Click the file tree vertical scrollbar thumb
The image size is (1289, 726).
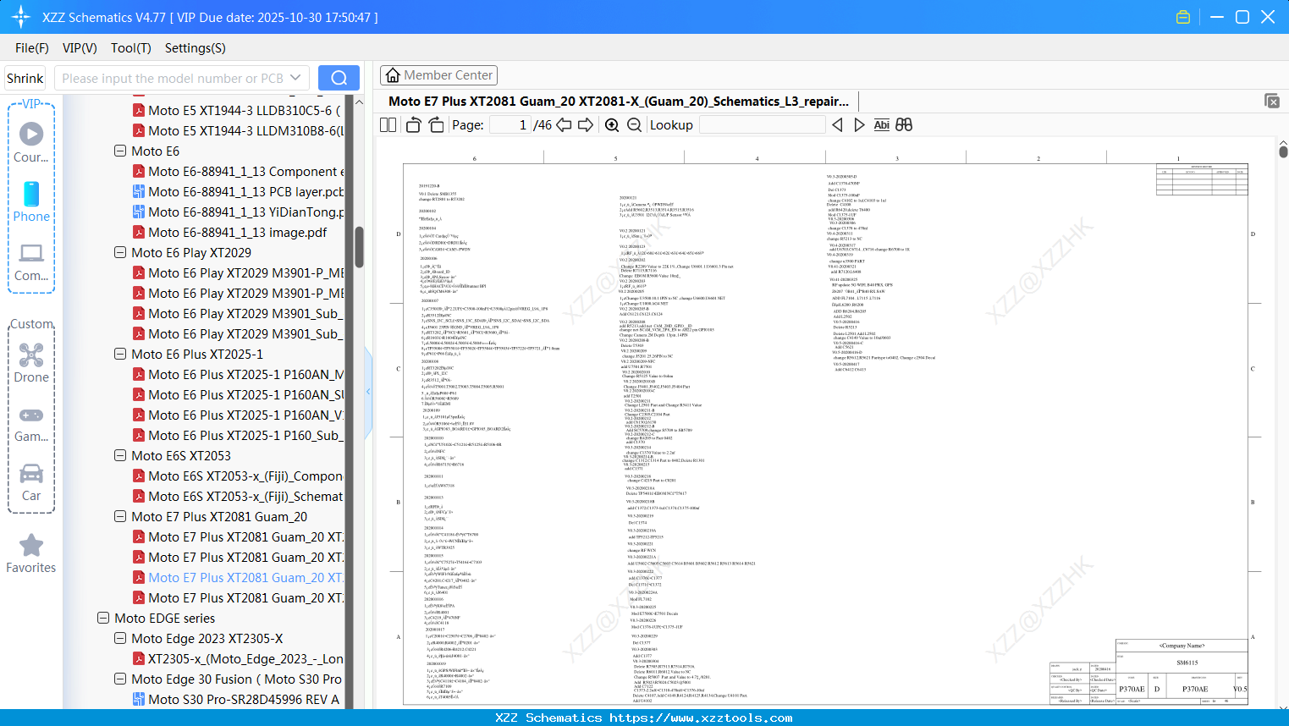tap(359, 247)
